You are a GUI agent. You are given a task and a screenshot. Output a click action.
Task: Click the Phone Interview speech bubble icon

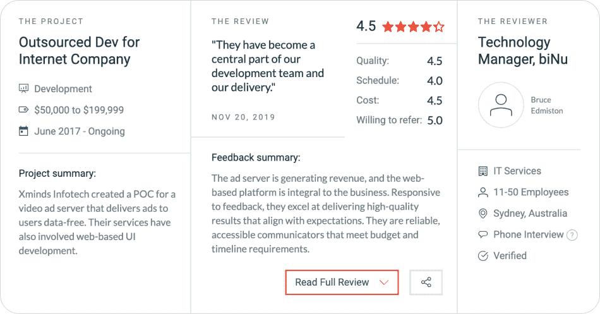483,234
